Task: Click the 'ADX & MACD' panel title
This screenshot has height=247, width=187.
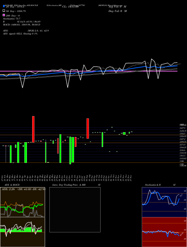Action: click(12, 185)
